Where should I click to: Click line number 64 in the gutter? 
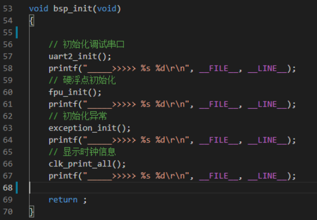7,140
